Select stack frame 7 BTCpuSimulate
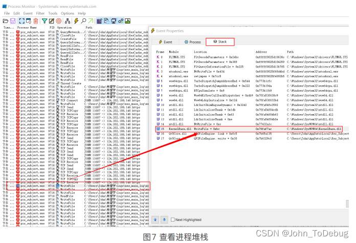 252,91
